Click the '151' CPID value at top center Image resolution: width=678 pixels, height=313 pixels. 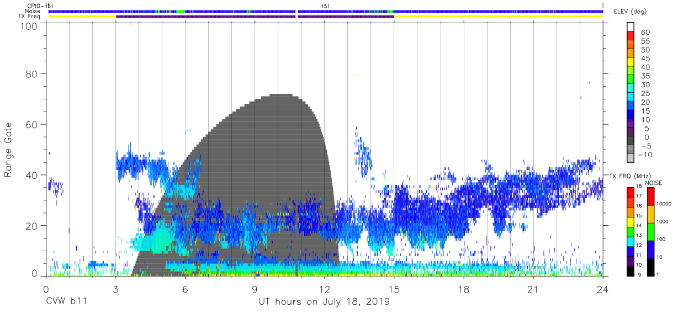325,6
